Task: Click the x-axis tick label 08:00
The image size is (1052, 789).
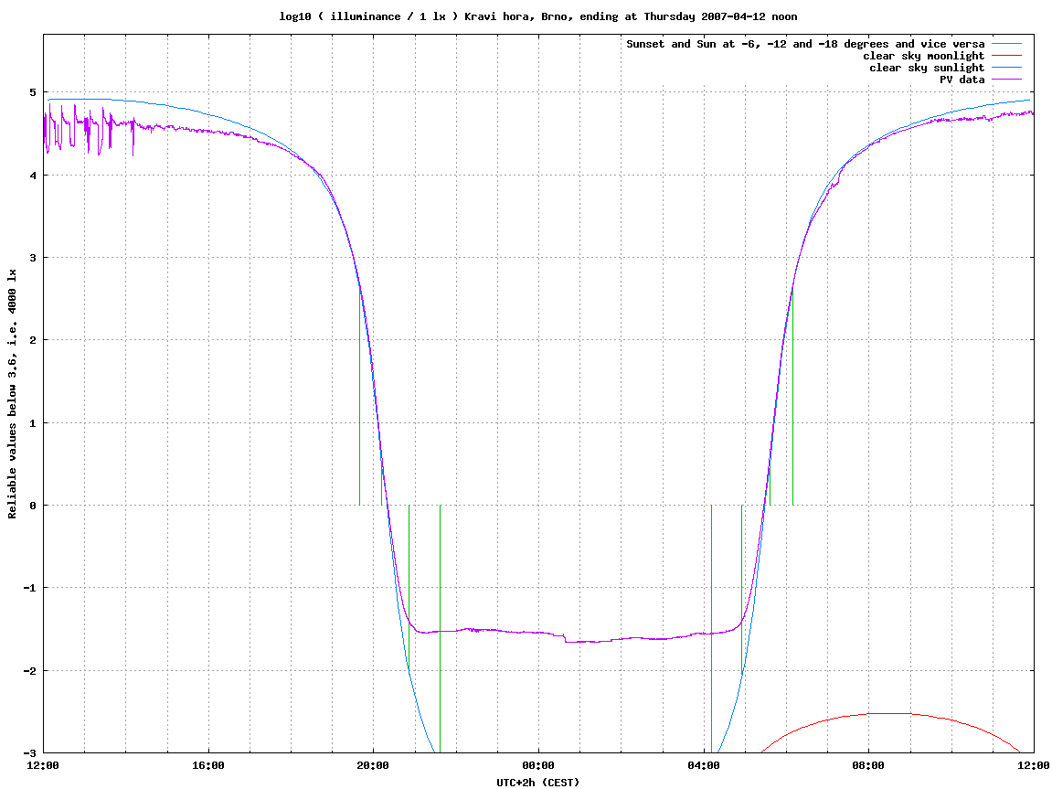Action: [868, 765]
